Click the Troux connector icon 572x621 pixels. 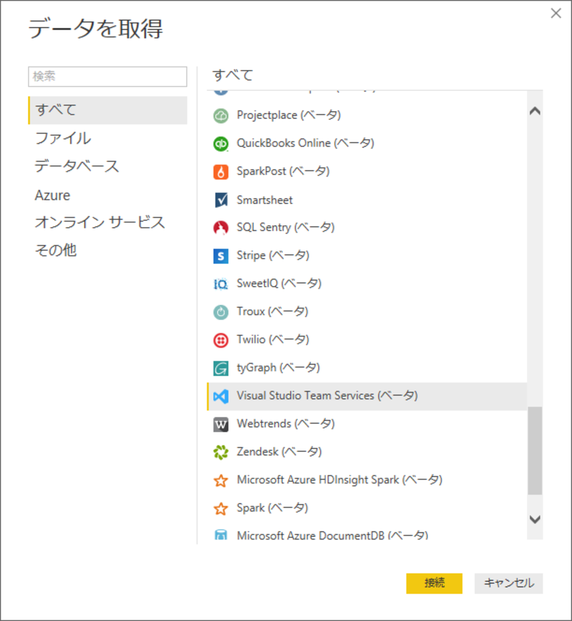[x=221, y=312]
